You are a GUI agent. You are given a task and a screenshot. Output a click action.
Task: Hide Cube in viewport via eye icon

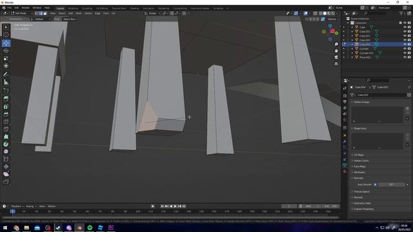point(405,27)
